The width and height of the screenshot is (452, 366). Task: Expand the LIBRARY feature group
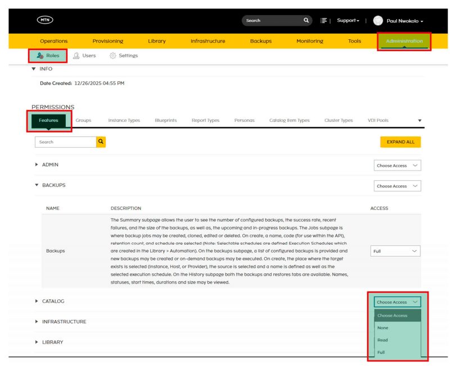click(37, 342)
